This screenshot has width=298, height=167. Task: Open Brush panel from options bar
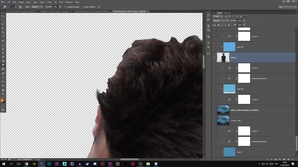(20, 7)
